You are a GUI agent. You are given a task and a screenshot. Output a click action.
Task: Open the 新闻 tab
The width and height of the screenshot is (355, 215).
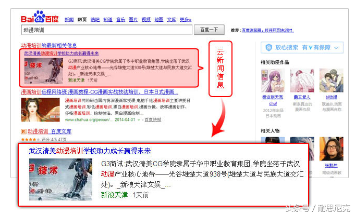point(69,20)
